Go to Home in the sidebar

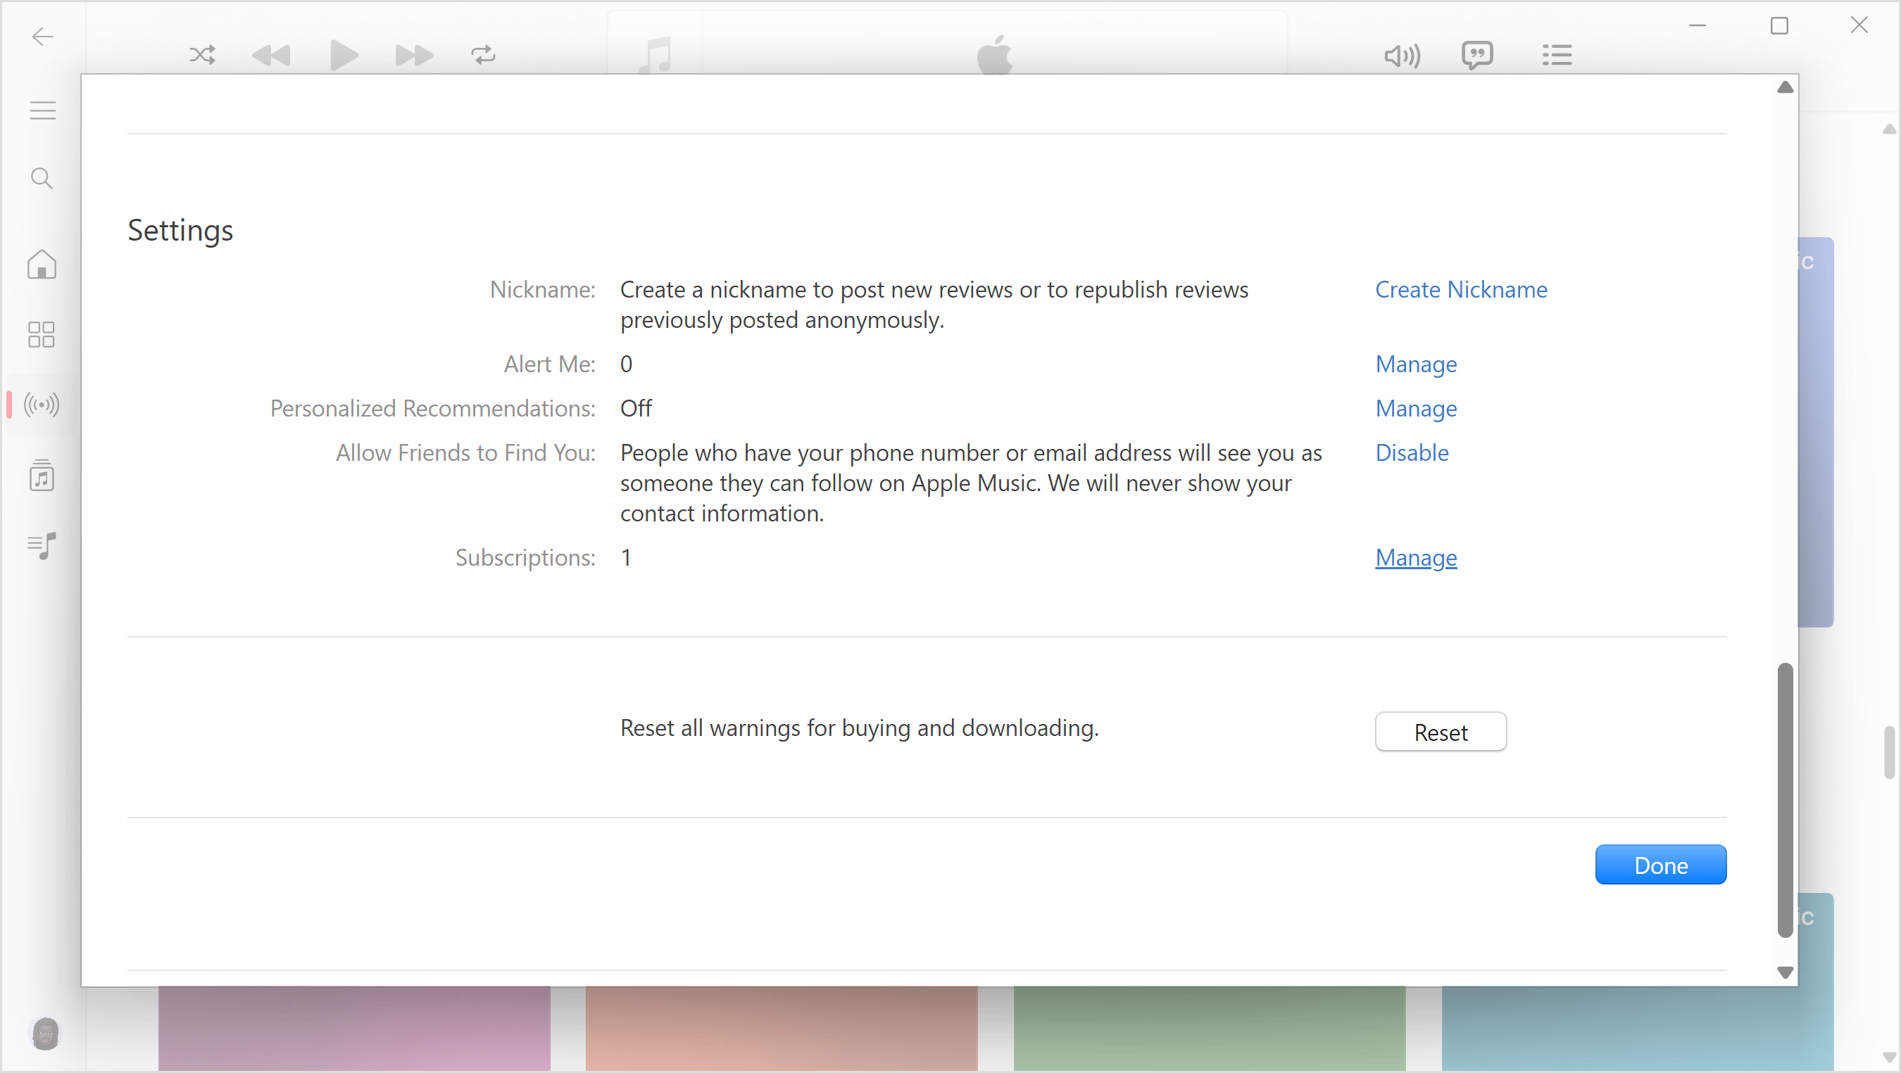point(42,264)
